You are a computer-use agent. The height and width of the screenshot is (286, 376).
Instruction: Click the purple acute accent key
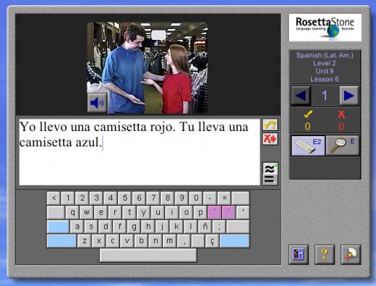click(214, 212)
